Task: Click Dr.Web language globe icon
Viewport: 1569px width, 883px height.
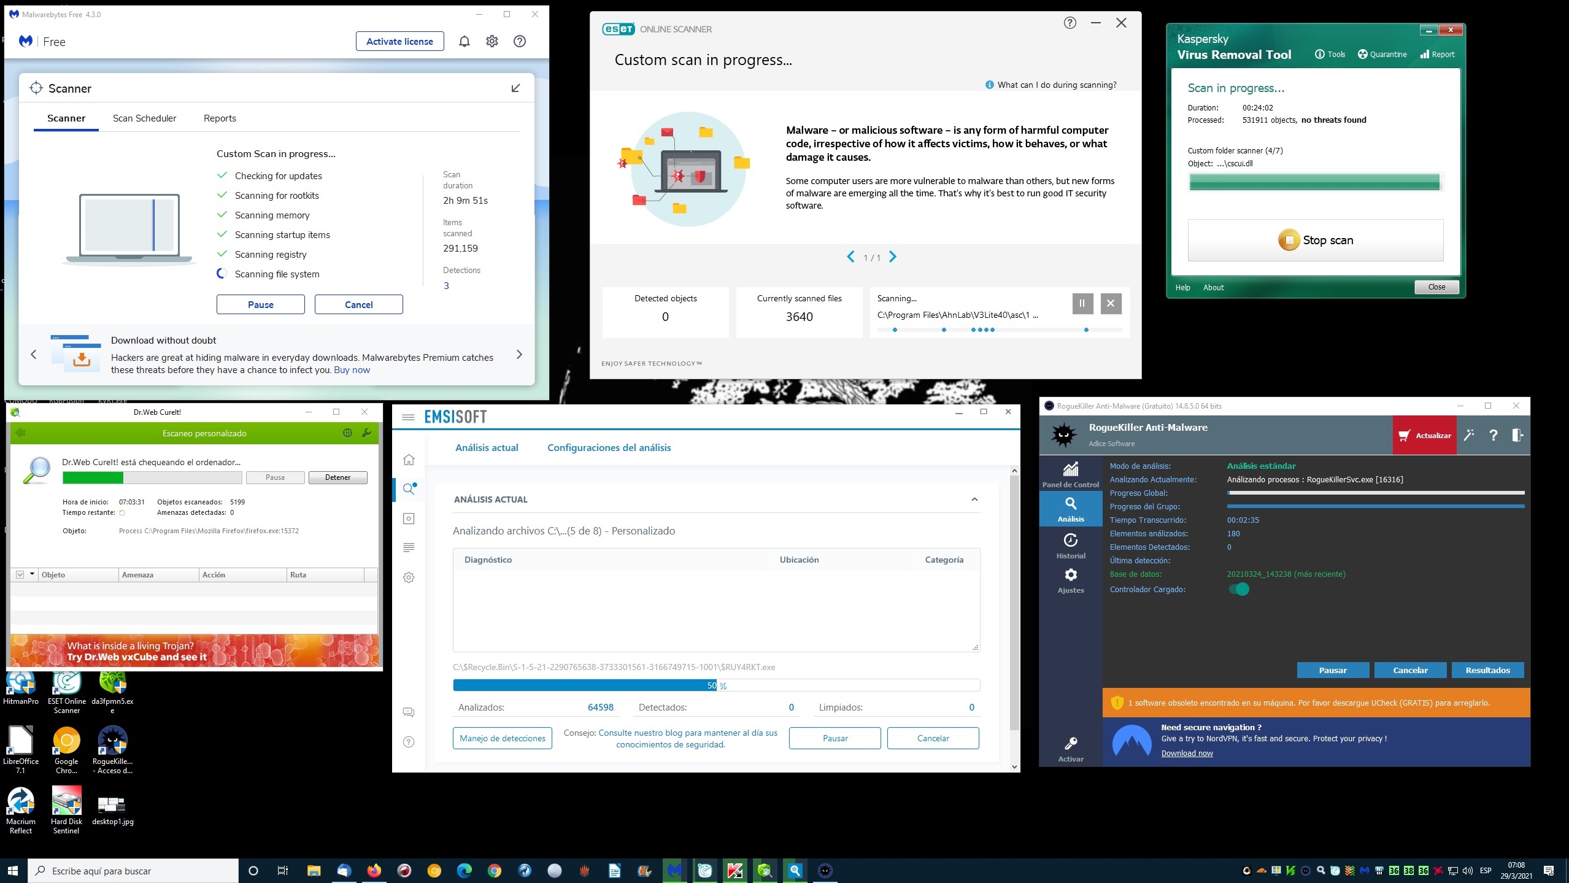Action: tap(347, 433)
